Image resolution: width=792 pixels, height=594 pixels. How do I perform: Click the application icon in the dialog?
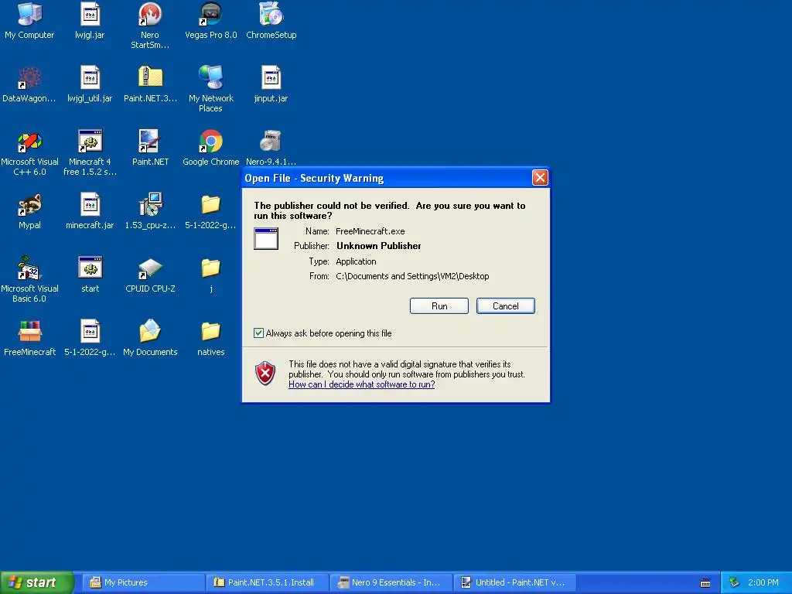[x=266, y=238]
